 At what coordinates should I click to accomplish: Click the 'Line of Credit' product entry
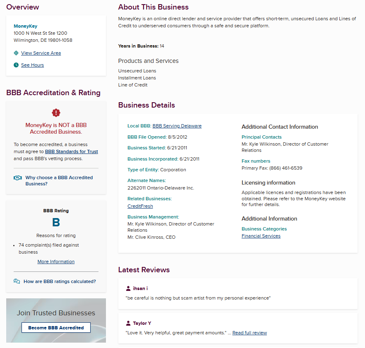[x=133, y=85]
